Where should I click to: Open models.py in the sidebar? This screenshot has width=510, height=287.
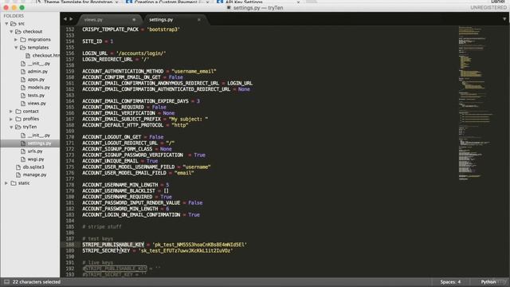[x=39, y=88]
